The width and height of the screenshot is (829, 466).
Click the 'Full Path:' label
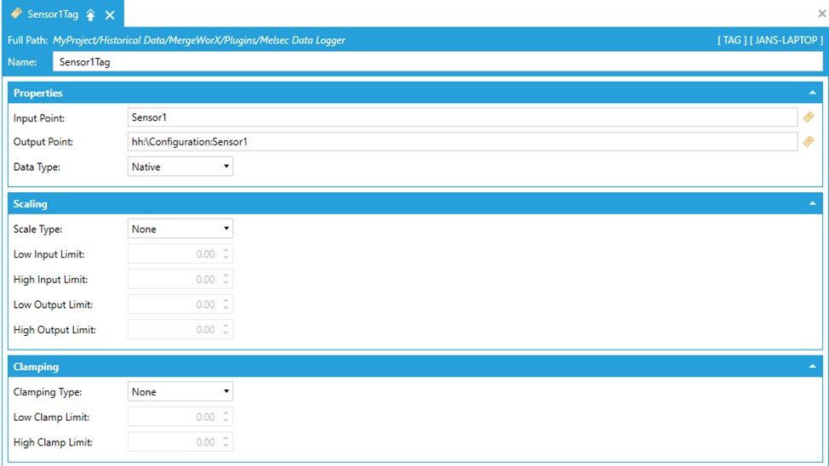pos(27,40)
